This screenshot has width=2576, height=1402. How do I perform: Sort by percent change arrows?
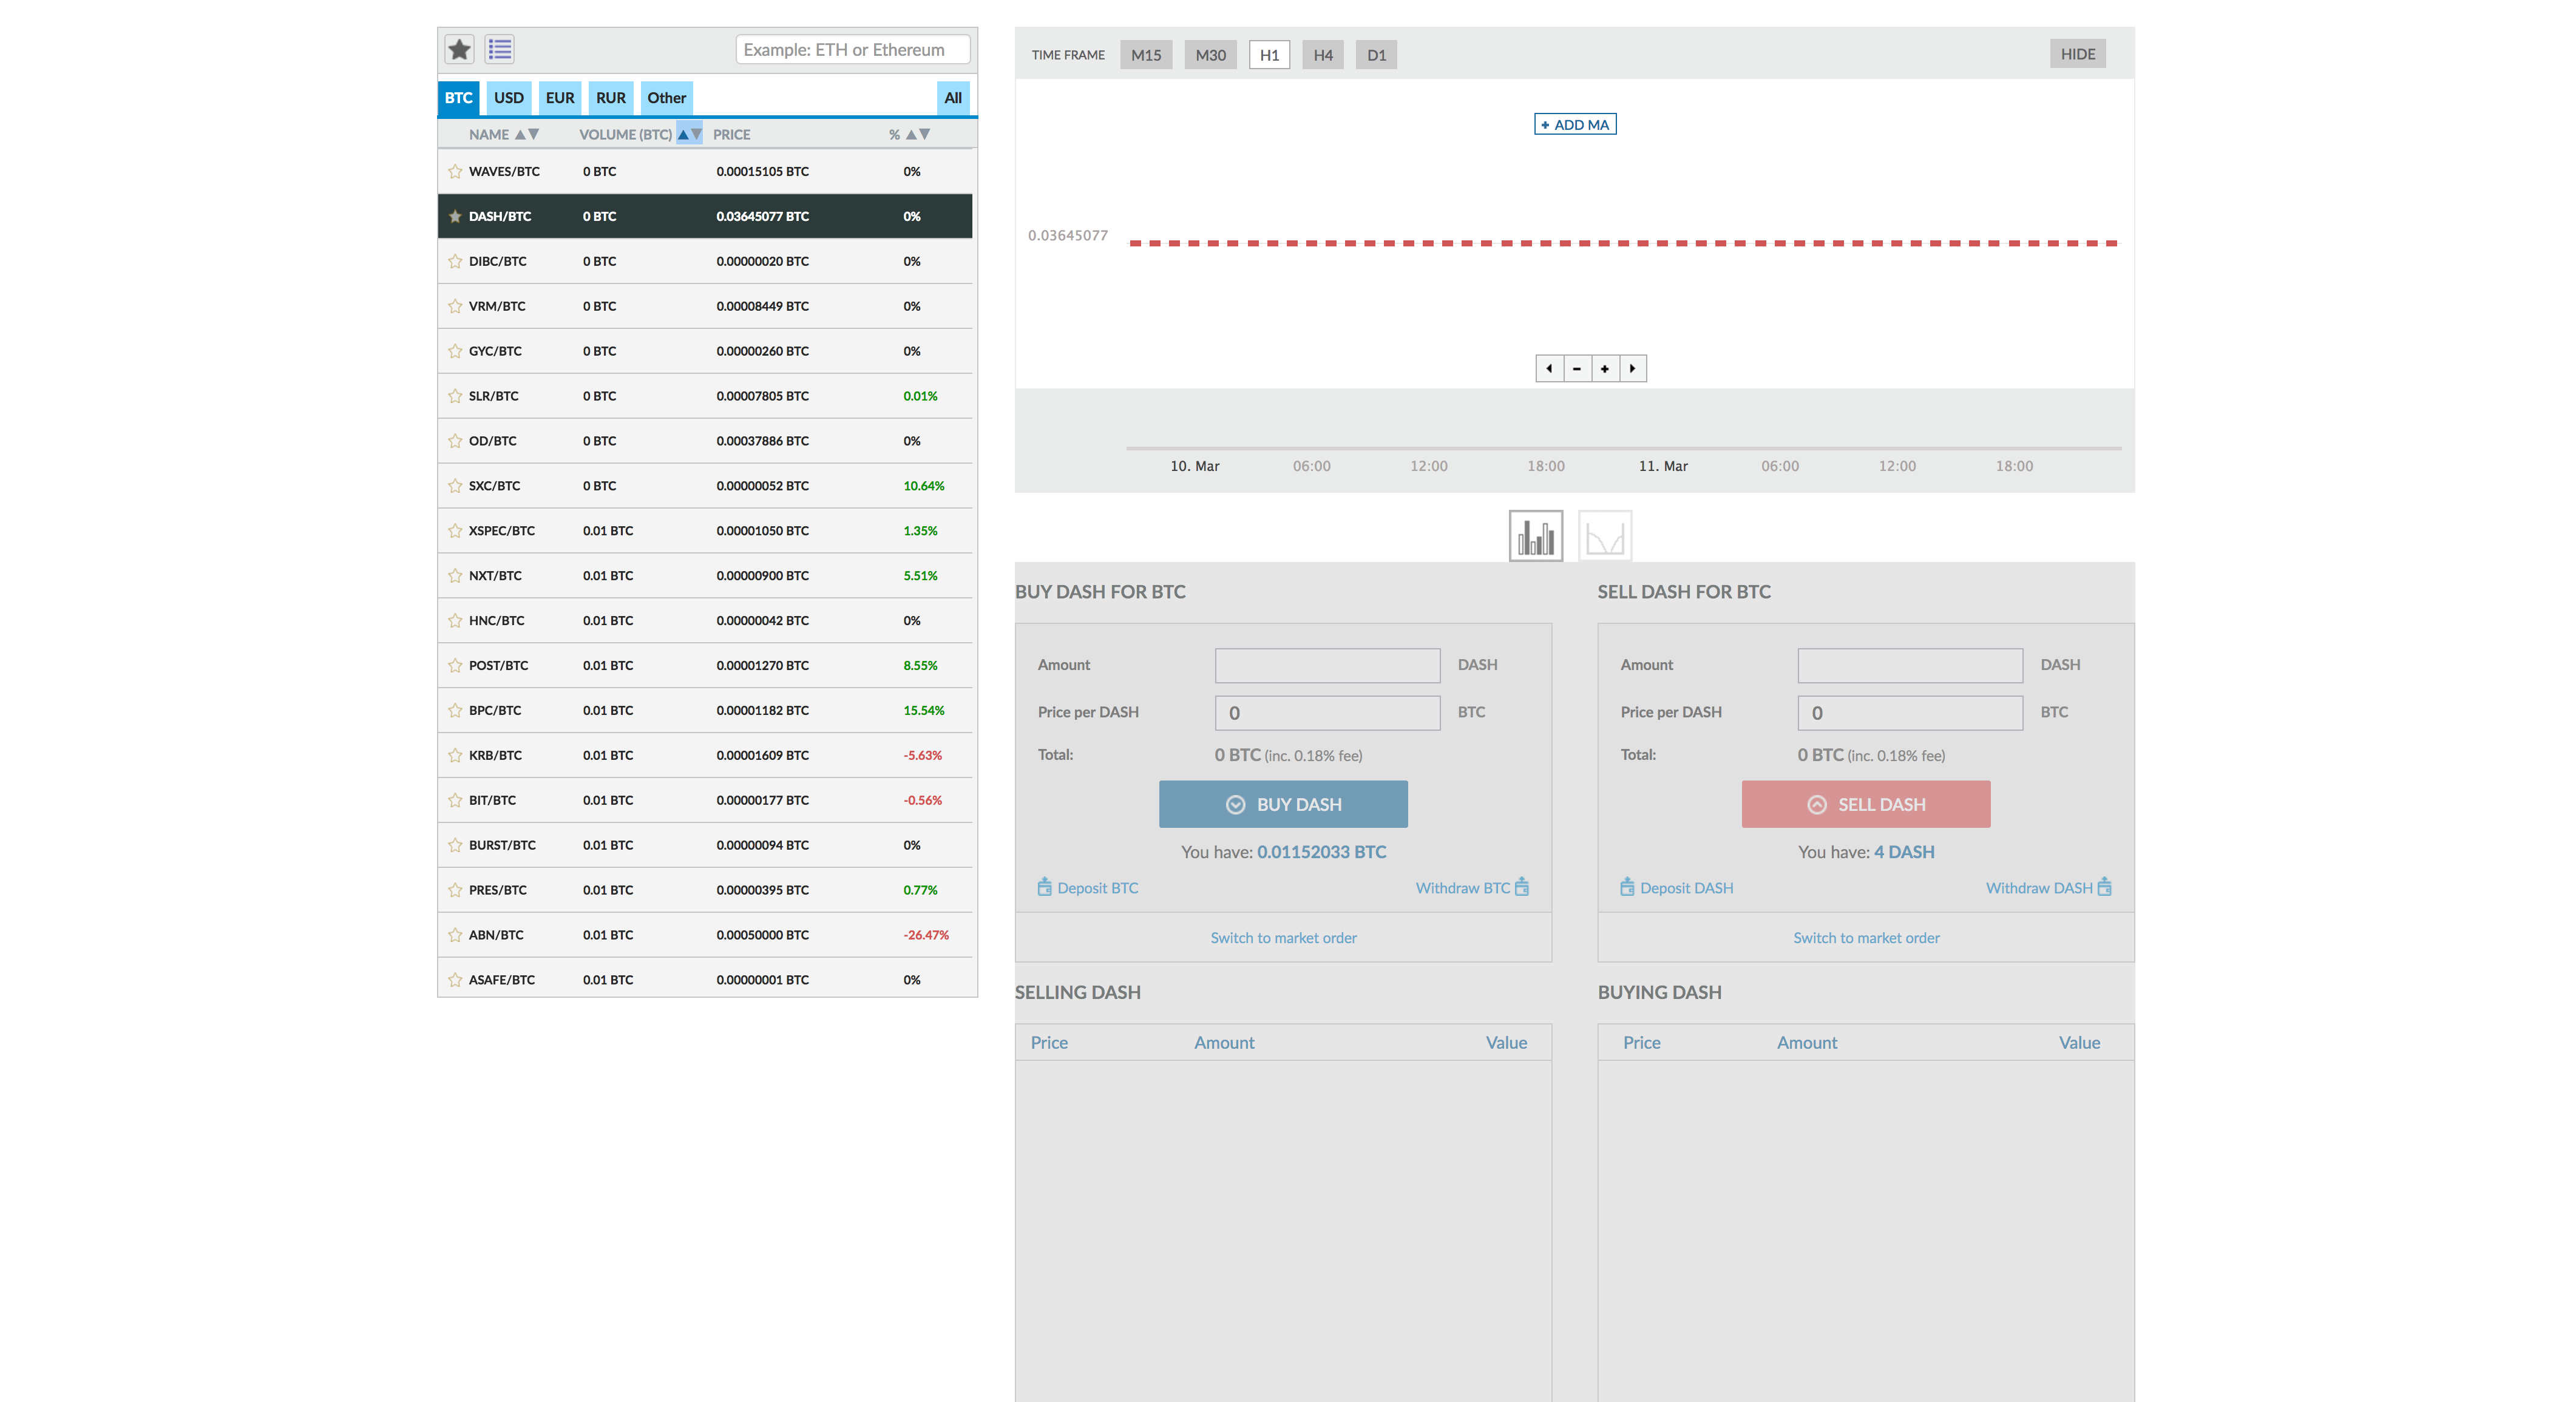[x=918, y=134]
